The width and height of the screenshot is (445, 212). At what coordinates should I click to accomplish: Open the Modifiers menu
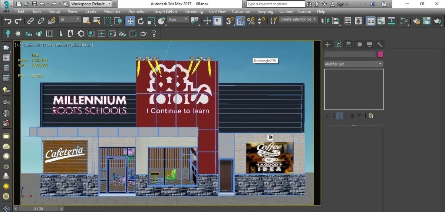(x=112, y=11)
